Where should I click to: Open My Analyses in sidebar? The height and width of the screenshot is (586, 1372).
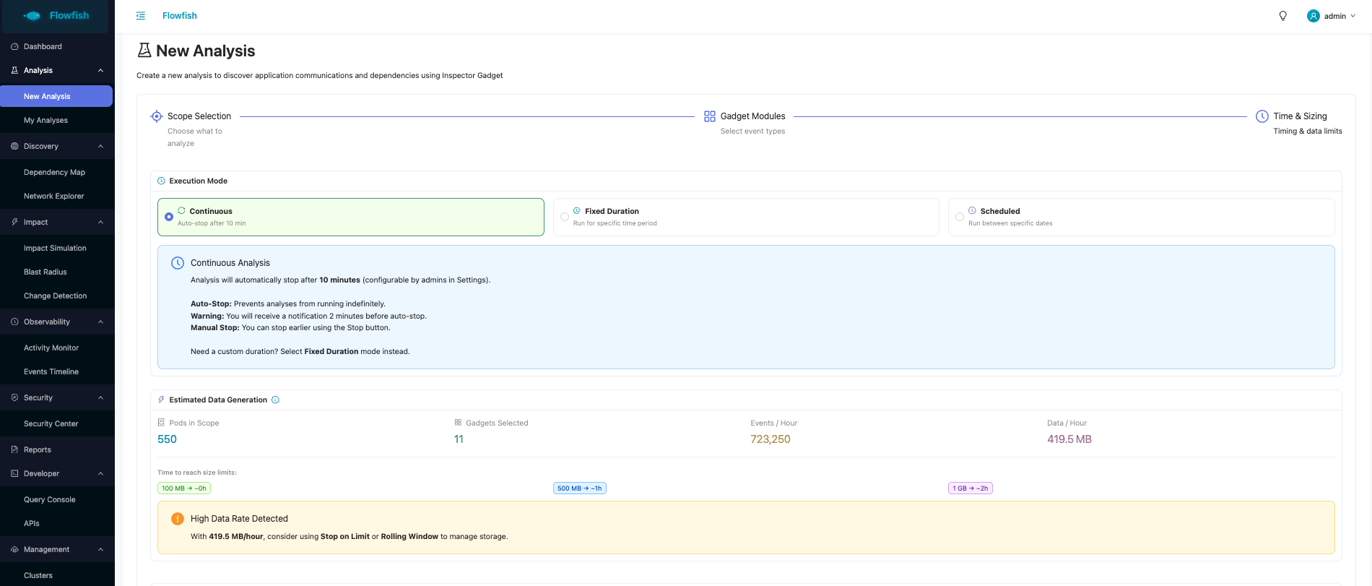45,121
